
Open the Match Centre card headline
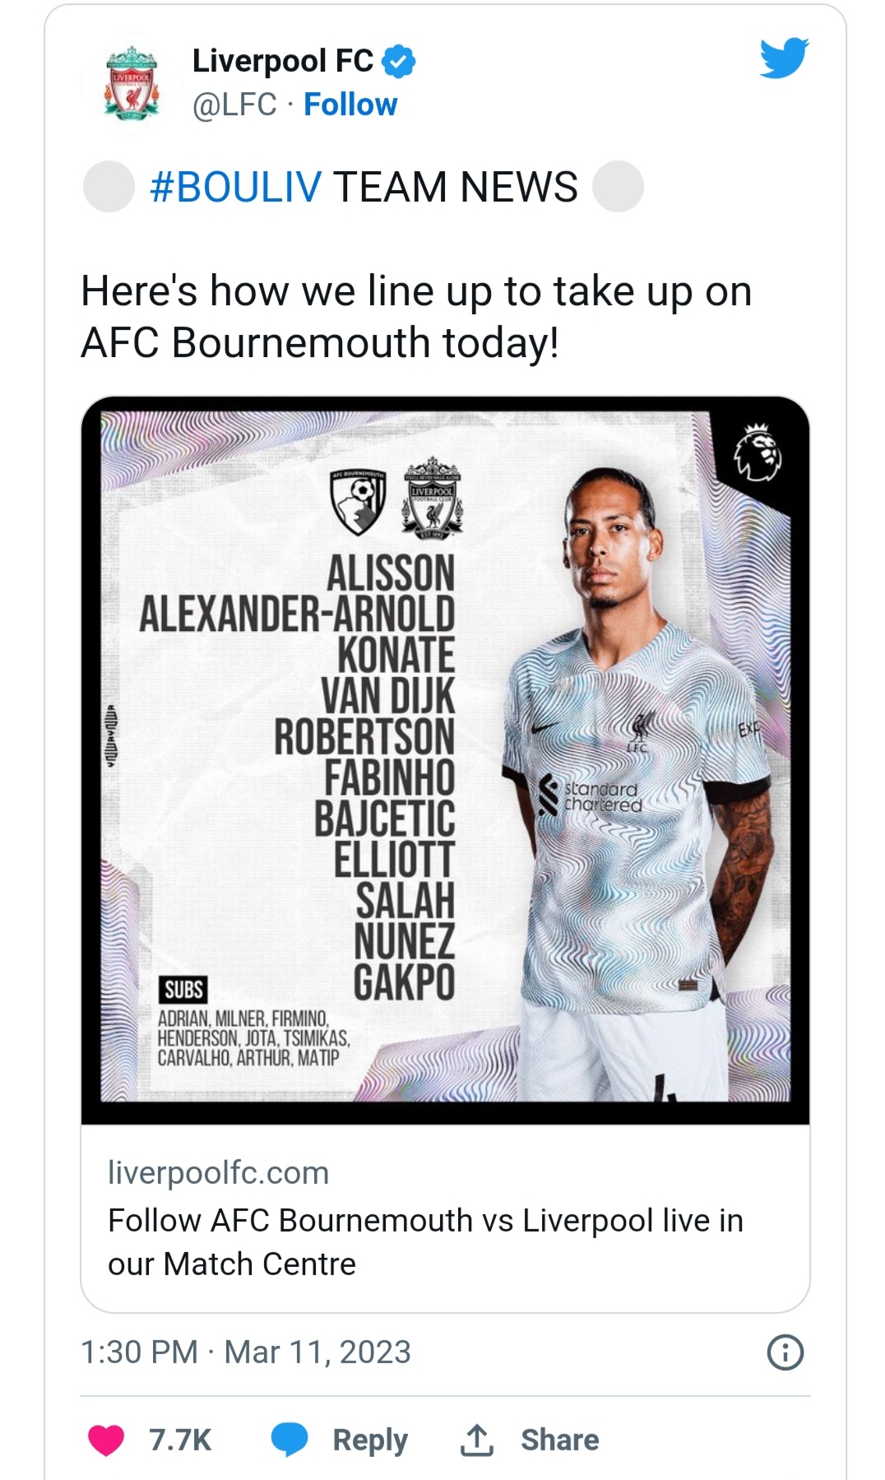425,1242
